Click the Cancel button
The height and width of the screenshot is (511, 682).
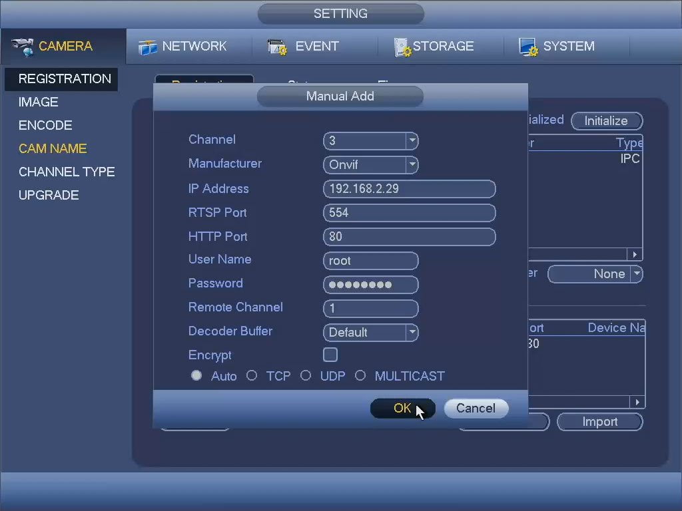pyautogui.click(x=476, y=409)
